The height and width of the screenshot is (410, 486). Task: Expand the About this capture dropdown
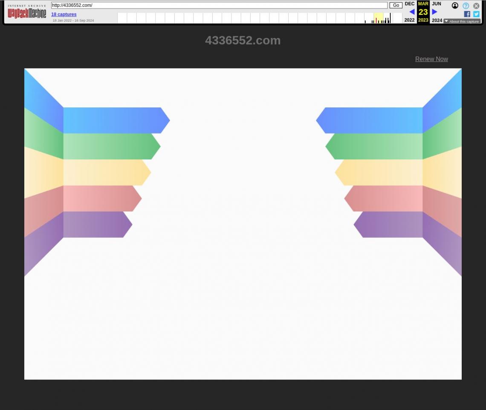click(462, 21)
